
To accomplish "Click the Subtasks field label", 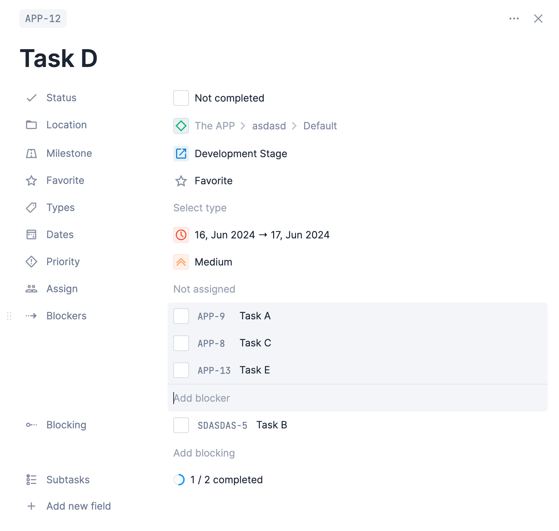I will [x=68, y=480].
